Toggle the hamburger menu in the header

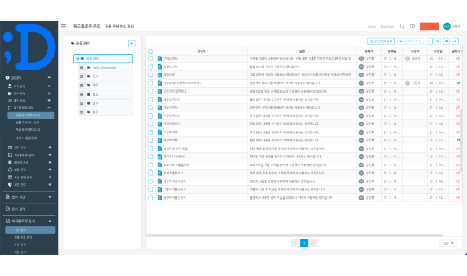(64, 26)
